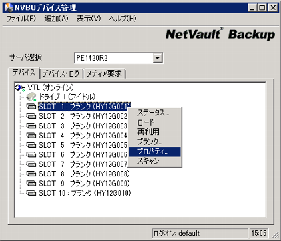
Task: Click the SLOT 9 media icon
Action: pyautogui.click(x=31, y=183)
